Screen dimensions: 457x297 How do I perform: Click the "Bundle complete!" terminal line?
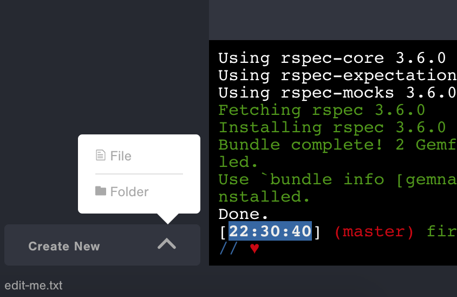[x=337, y=145]
